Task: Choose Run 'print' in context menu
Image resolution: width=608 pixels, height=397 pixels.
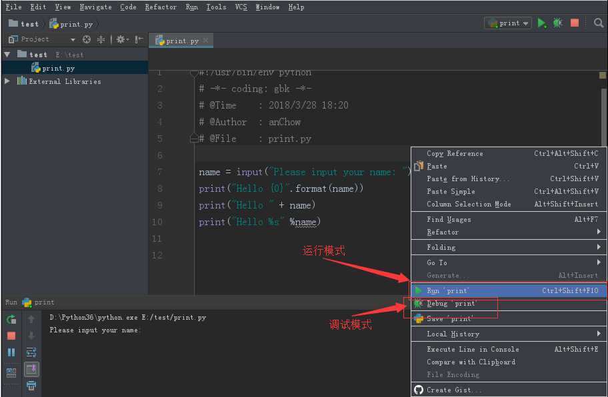Action: click(509, 290)
